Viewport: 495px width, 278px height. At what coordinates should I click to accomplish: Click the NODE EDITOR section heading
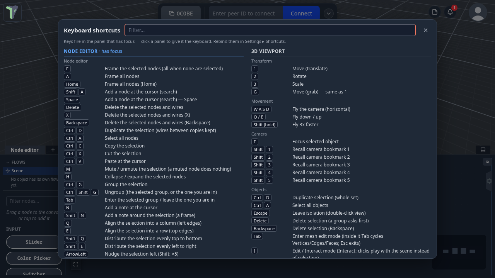point(80,51)
